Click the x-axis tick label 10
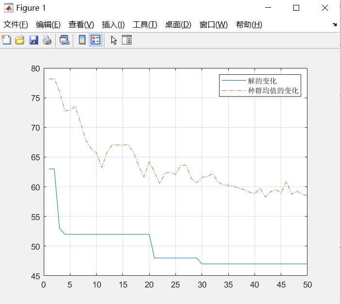 (x=97, y=285)
